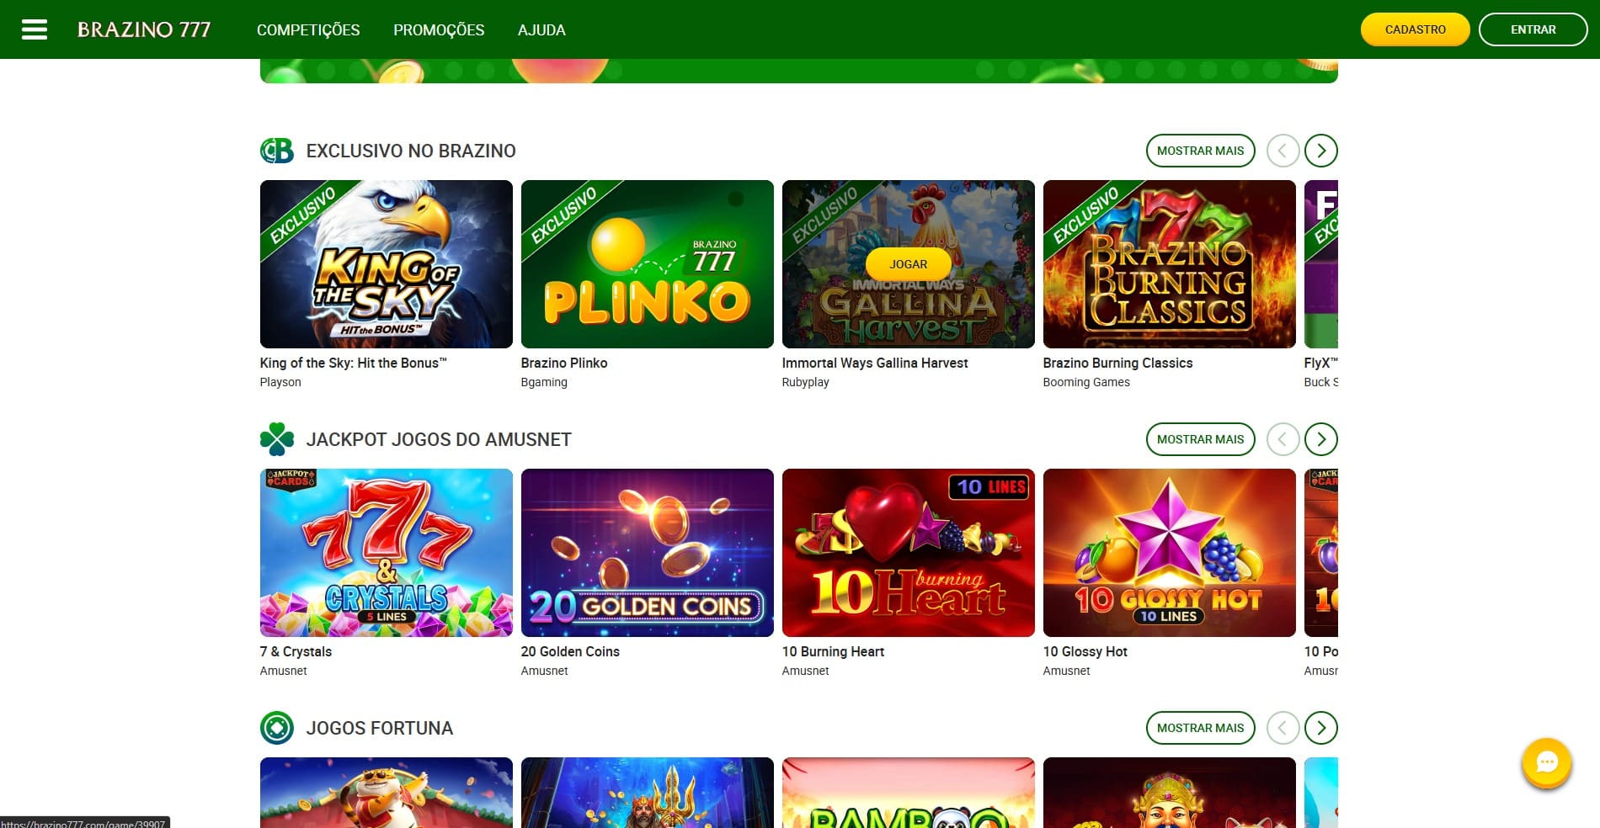Click Jogar on Immortal Ways Gallina Harvest

[x=908, y=264]
